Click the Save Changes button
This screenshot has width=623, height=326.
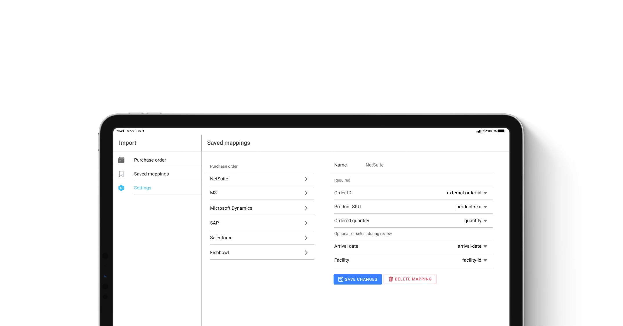click(357, 279)
